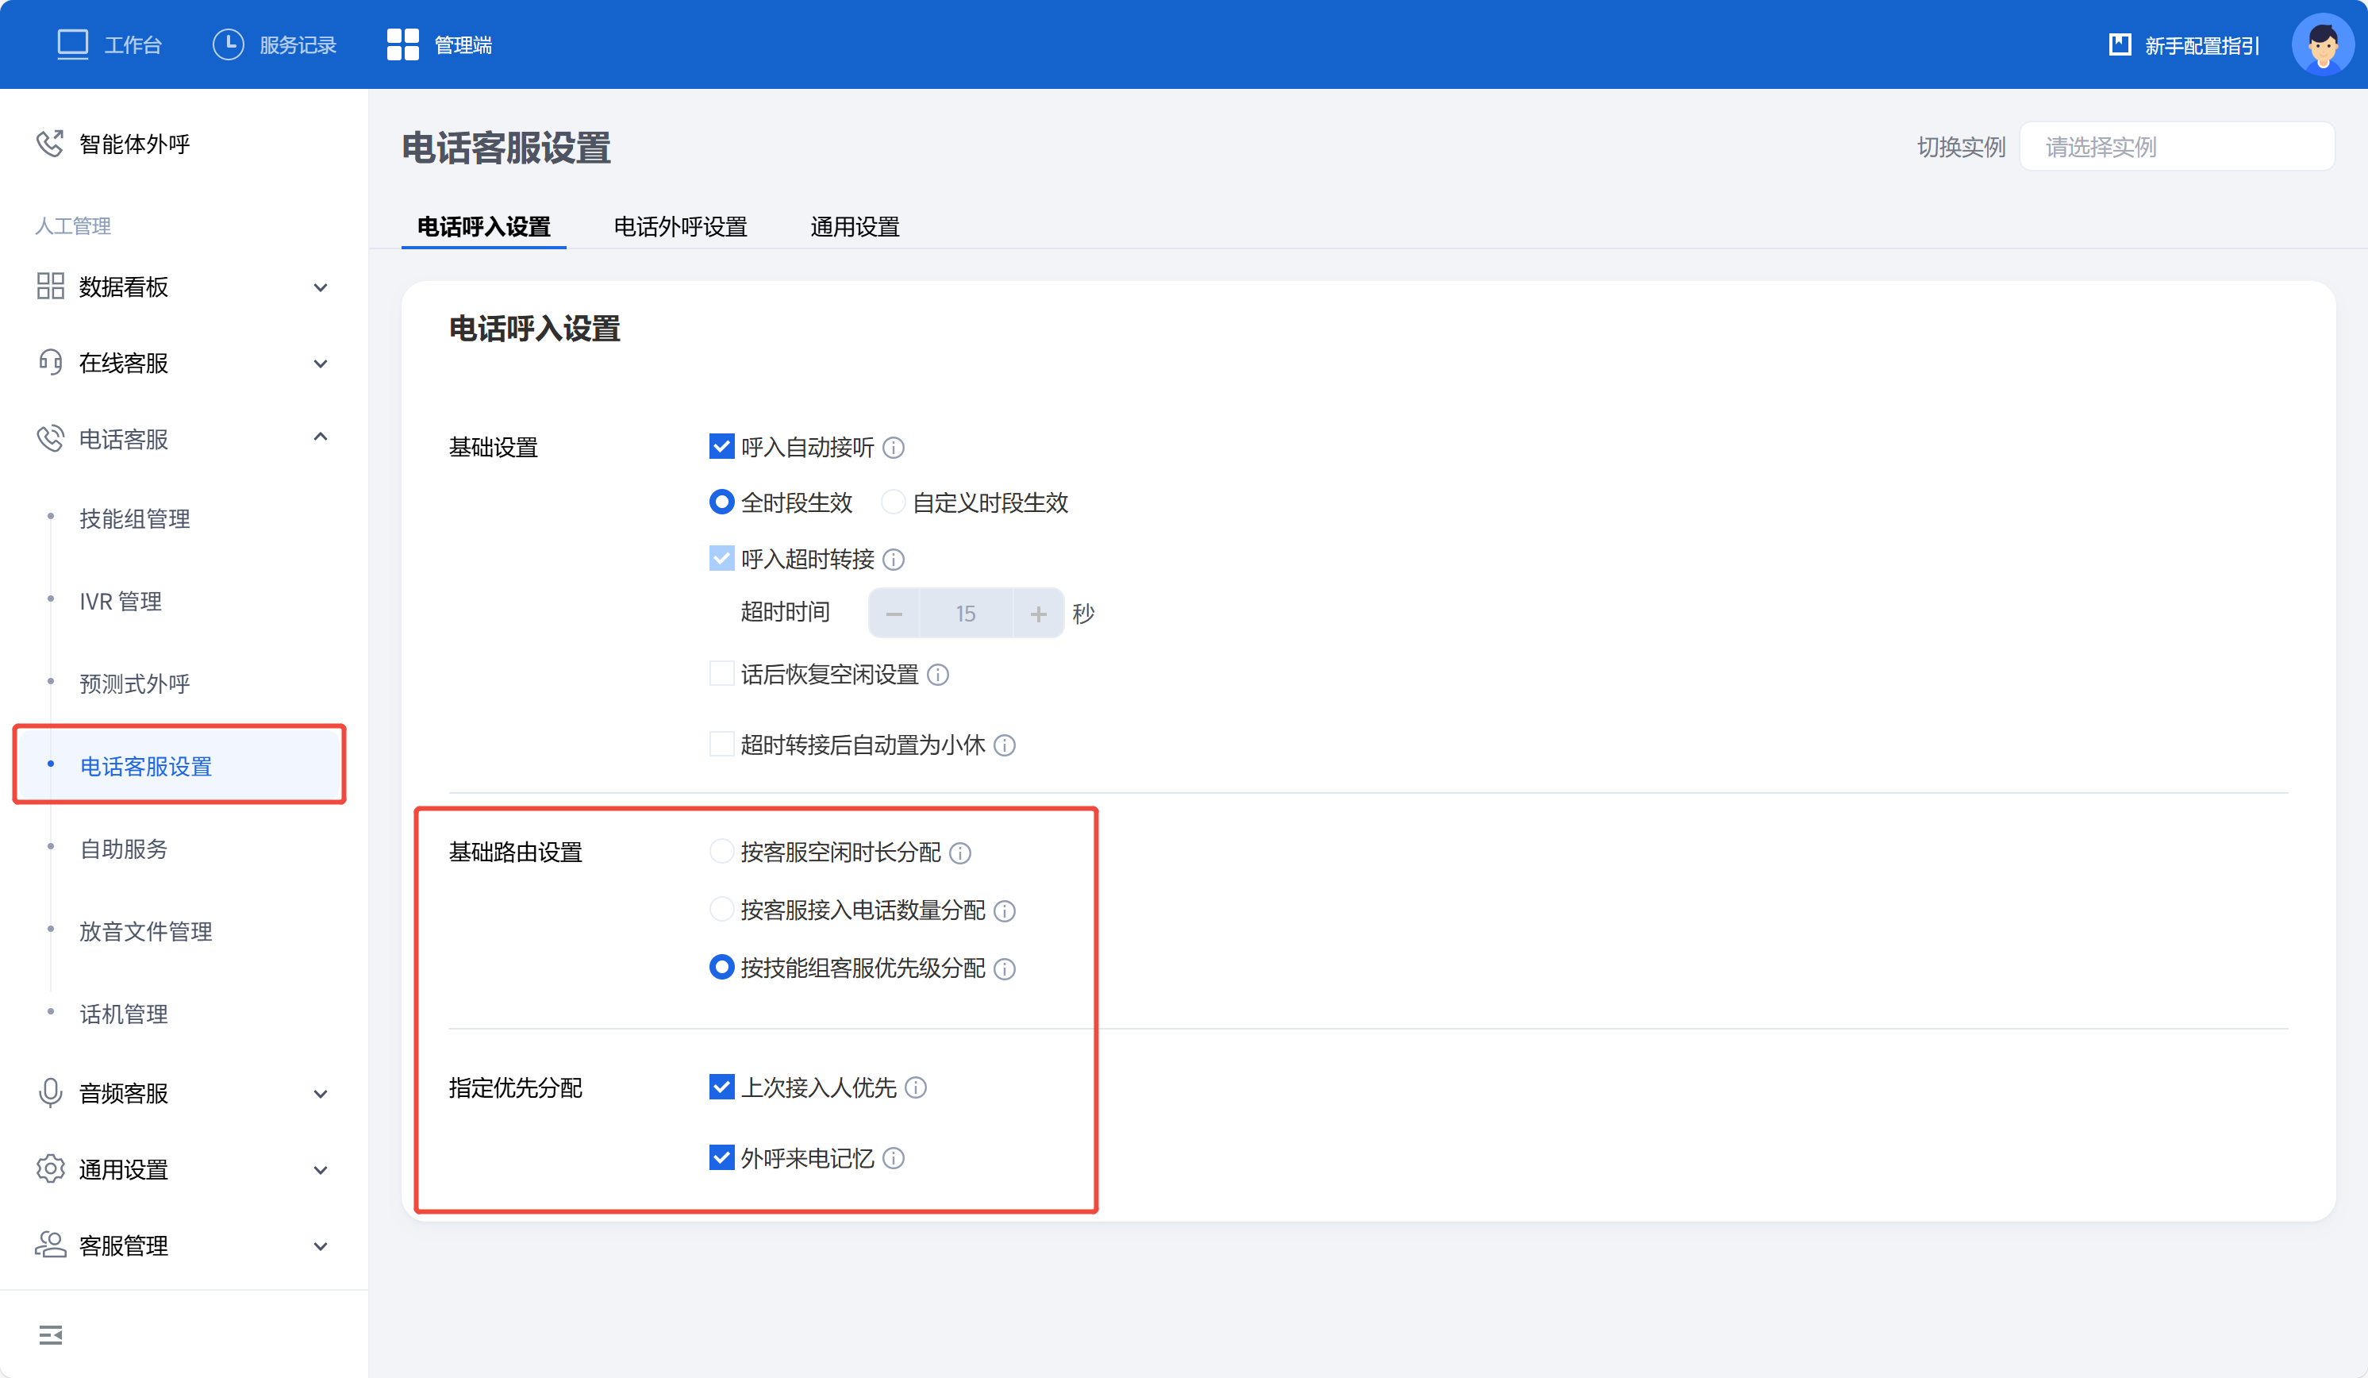Click the 管理端 grid icon
Image resolution: width=2368 pixels, height=1378 pixels.
[x=402, y=44]
